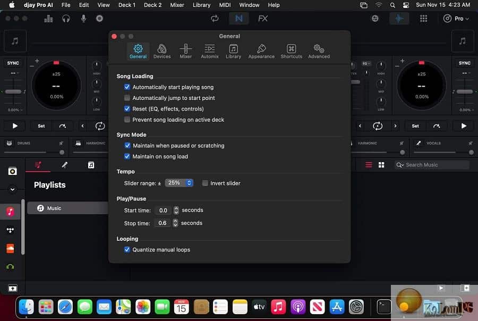Enable Prevent song loading on active deck
Image resolution: width=478 pixels, height=321 pixels.
127,119
